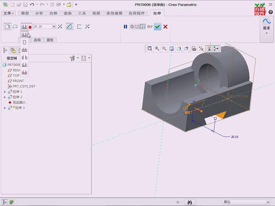Choose blind depth option in dropdown list

[x=24, y=35]
